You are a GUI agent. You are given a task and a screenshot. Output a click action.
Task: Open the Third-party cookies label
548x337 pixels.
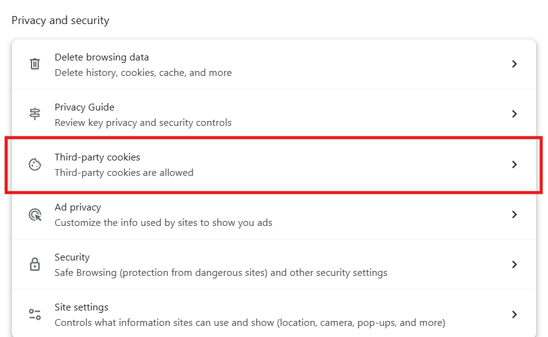click(x=98, y=157)
